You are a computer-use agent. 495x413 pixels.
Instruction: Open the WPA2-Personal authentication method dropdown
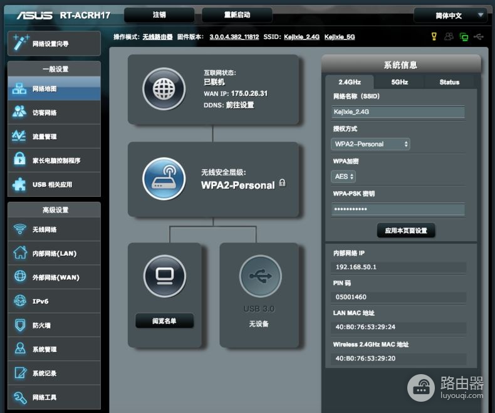pos(370,144)
